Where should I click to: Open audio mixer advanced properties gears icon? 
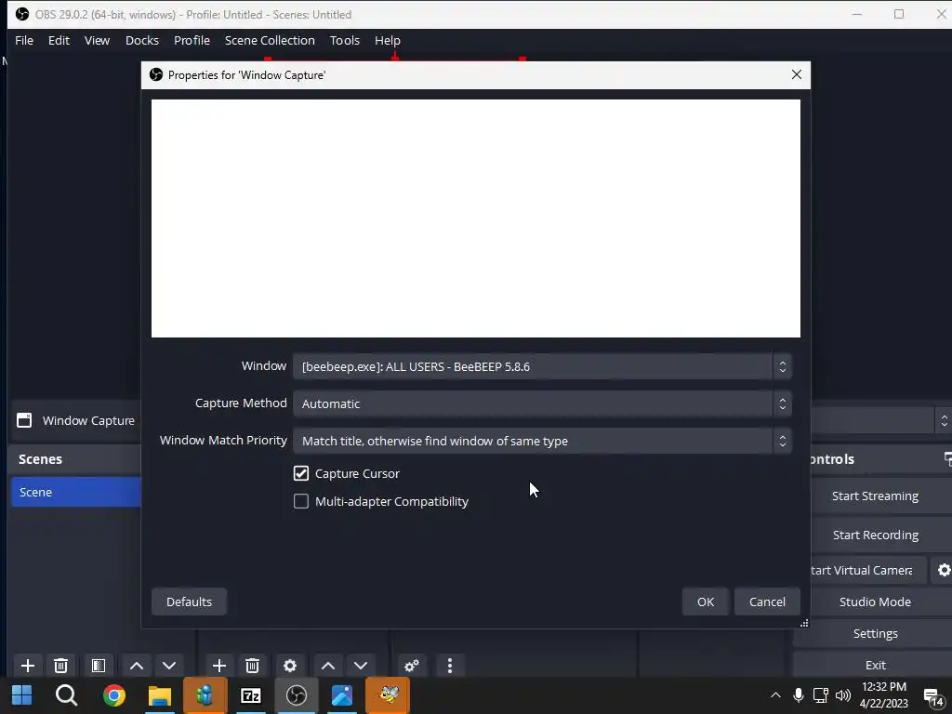coord(412,666)
